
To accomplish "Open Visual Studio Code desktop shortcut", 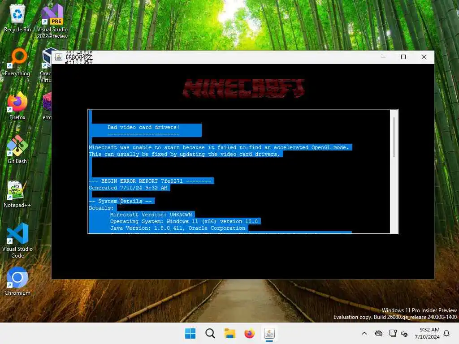I will 17,241.
